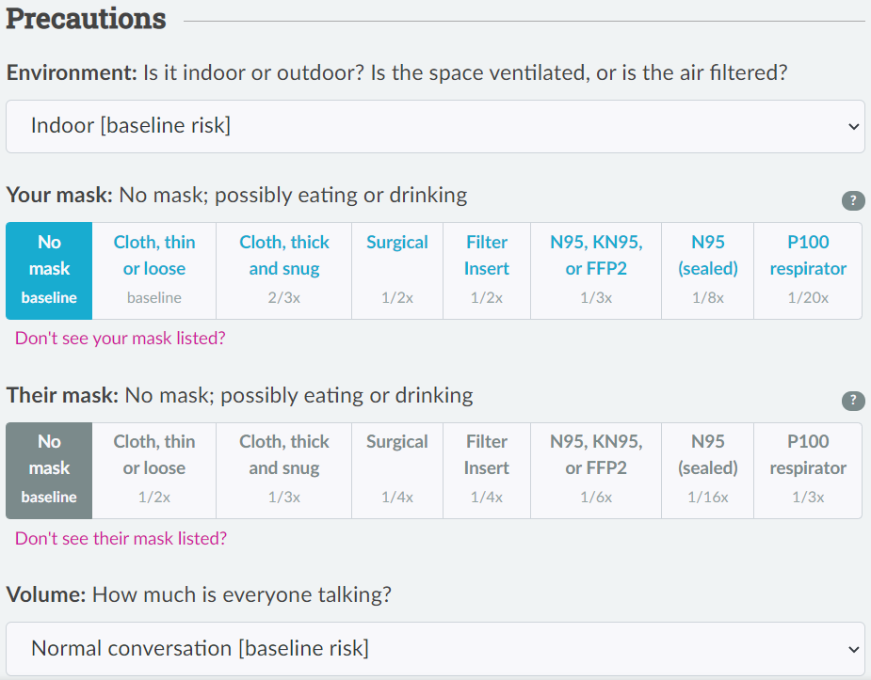The height and width of the screenshot is (680, 871).
Task: Expand the Environment dropdown
Action: click(x=435, y=126)
